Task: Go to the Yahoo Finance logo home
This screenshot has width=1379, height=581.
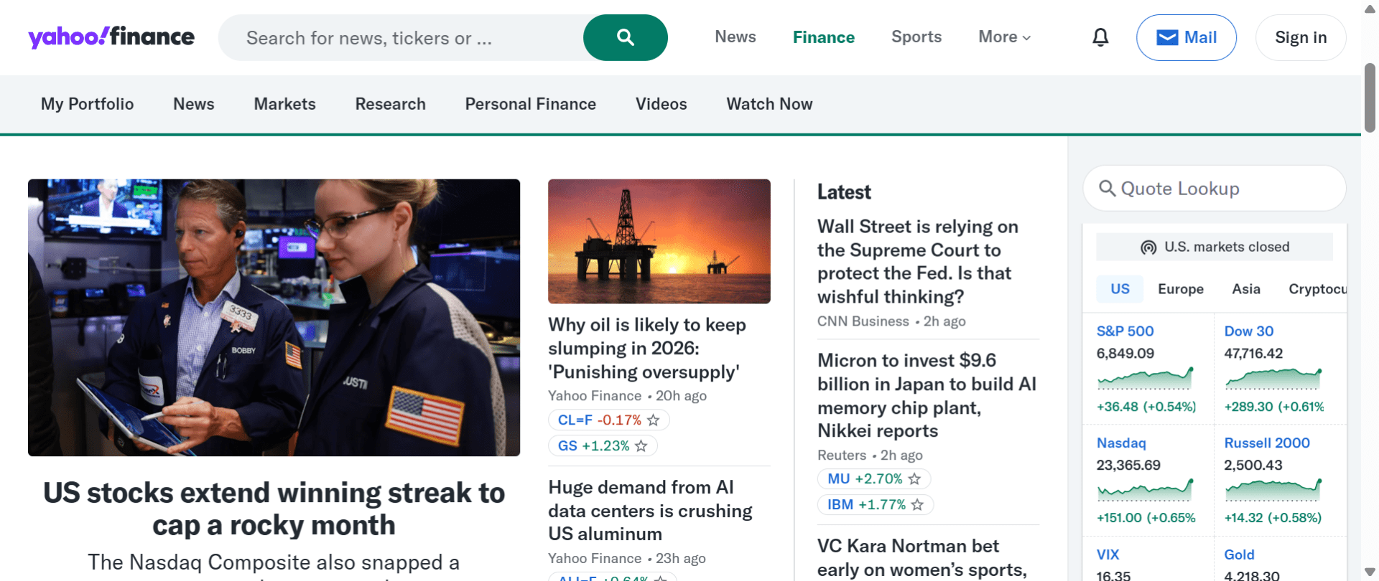Action: (x=111, y=37)
